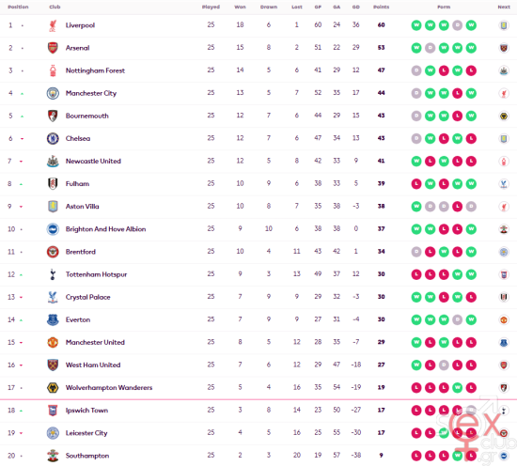
Task: Click the Brighton And Hove Albion crest
Action: click(53, 229)
